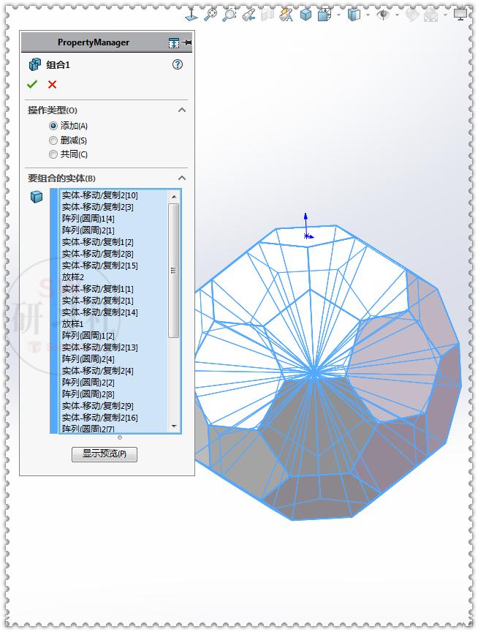Image resolution: width=478 pixels, height=632 pixels.
Task: Open the Section View tool
Action: (267, 15)
